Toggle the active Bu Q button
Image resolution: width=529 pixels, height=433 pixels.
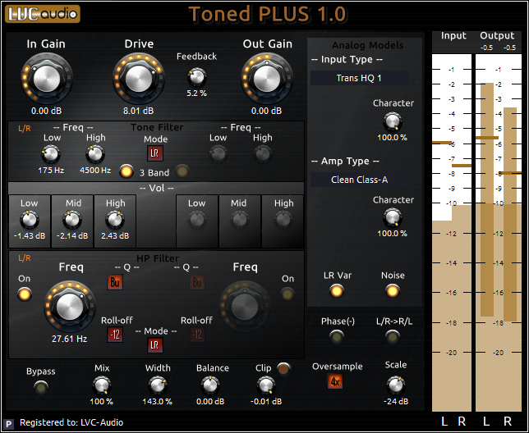[x=115, y=282]
